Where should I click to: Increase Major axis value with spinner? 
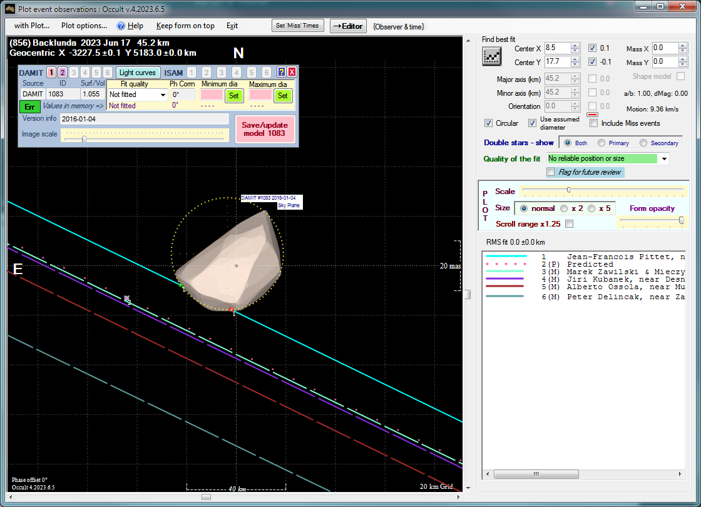[x=575, y=76]
